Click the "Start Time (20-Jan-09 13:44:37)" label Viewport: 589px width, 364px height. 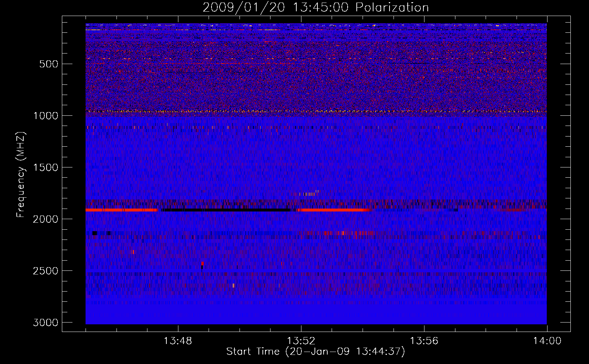pyautogui.click(x=316, y=352)
